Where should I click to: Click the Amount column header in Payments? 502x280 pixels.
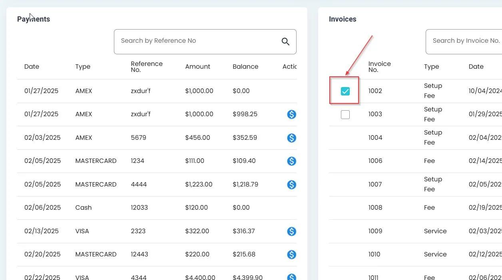point(197,67)
